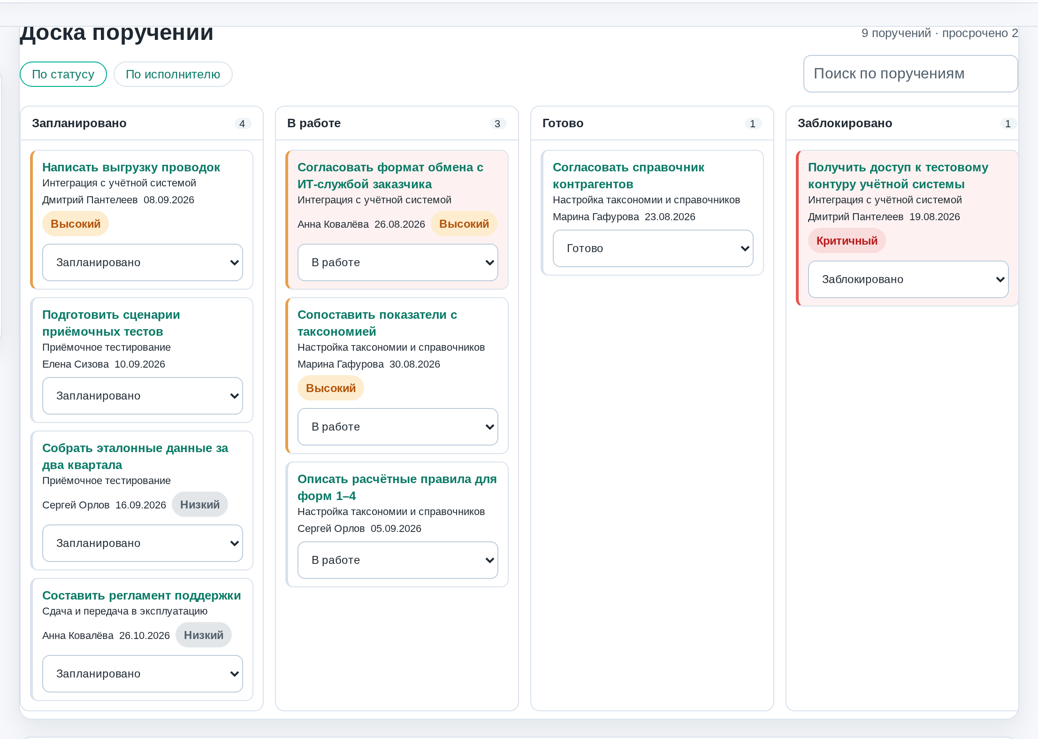Open status dropdown for «Описать расчётные правила для форм 1–4»
Screen dimensions: 1038x739
tap(398, 560)
